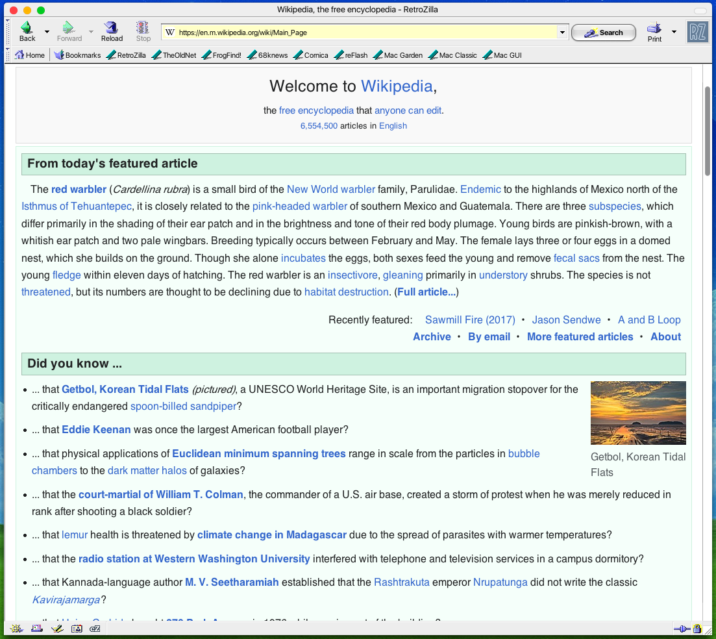This screenshot has height=639, width=716.
Task: Open the featured article 'Archive' link
Action: pyautogui.click(x=432, y=336)
